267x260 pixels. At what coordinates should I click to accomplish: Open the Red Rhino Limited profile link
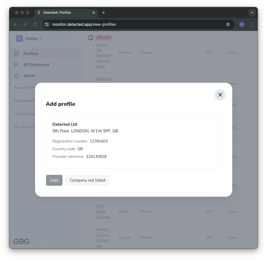(x=103, y=211)
